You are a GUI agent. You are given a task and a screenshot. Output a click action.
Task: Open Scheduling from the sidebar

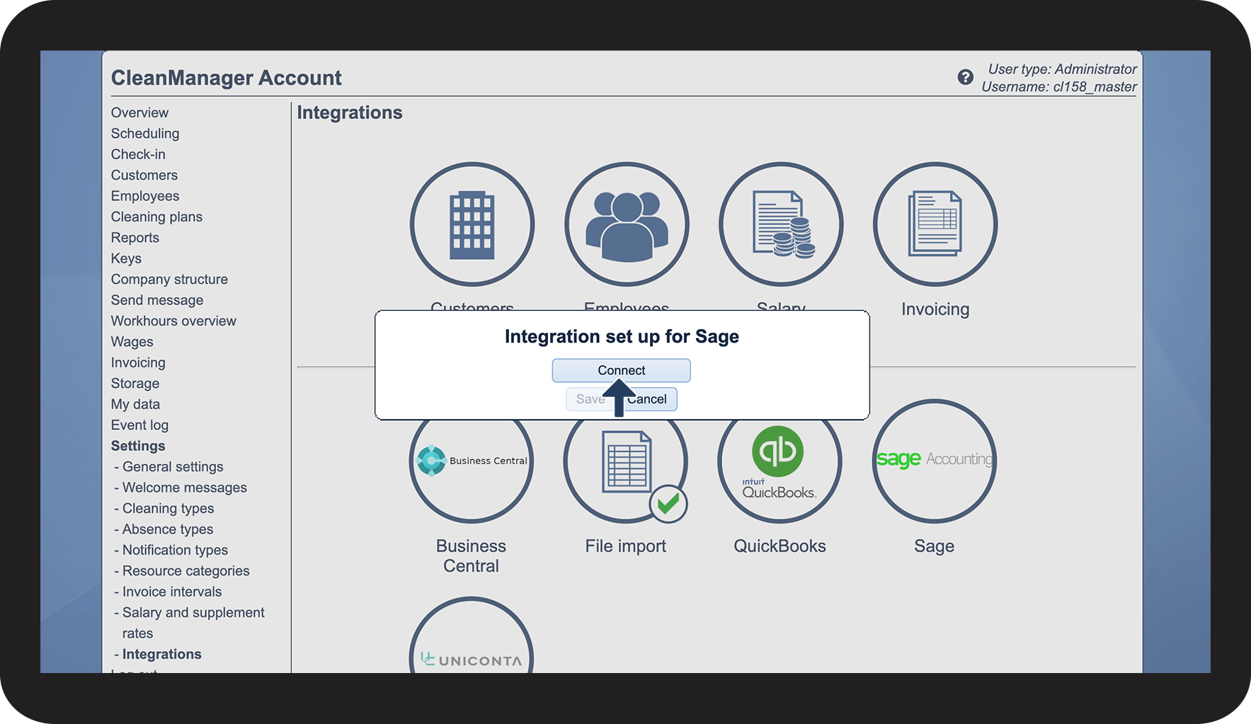point(145,133)
